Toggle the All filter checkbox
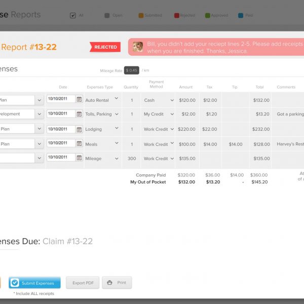Viewport: 304px width, 304px height. pos(72,15)
